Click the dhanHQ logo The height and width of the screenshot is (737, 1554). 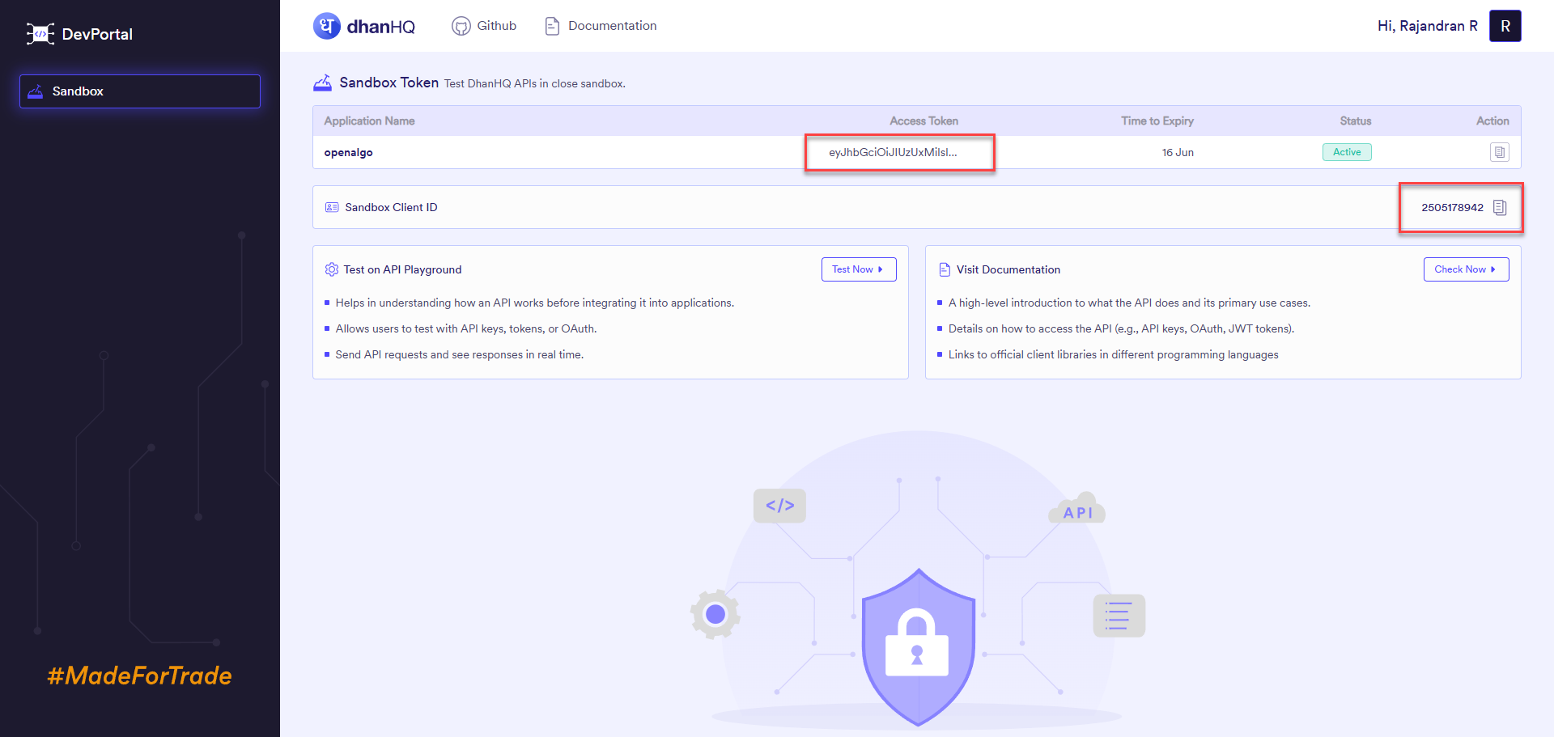[x=364, y=26]
